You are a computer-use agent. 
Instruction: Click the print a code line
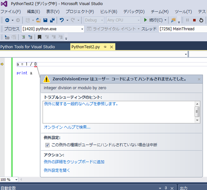click(x=24, y=73)
